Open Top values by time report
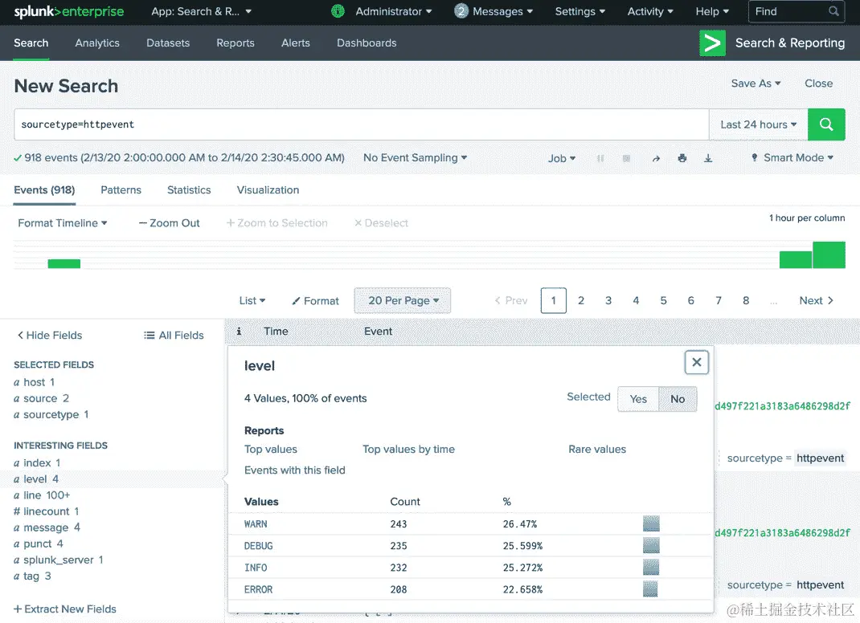860x623 pixels. tap(408, 450)
